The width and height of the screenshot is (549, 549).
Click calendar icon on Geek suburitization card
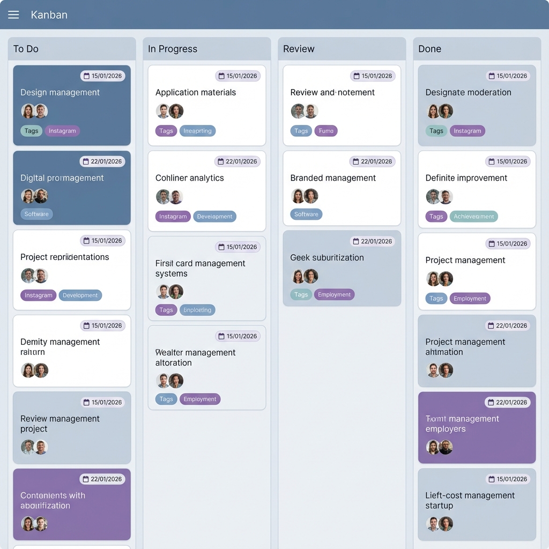pyautogui.click(x=356, y=241)
